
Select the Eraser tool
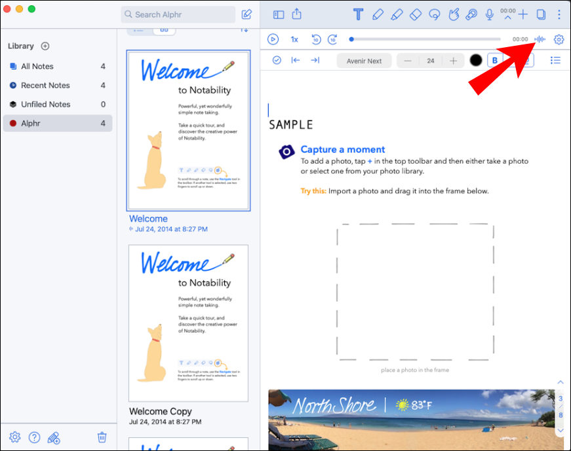point(416,14)
